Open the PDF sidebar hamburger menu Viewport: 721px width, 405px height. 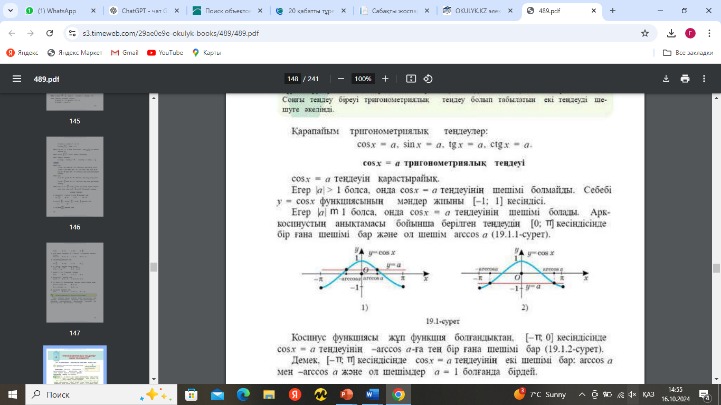(x=17, y=79)
